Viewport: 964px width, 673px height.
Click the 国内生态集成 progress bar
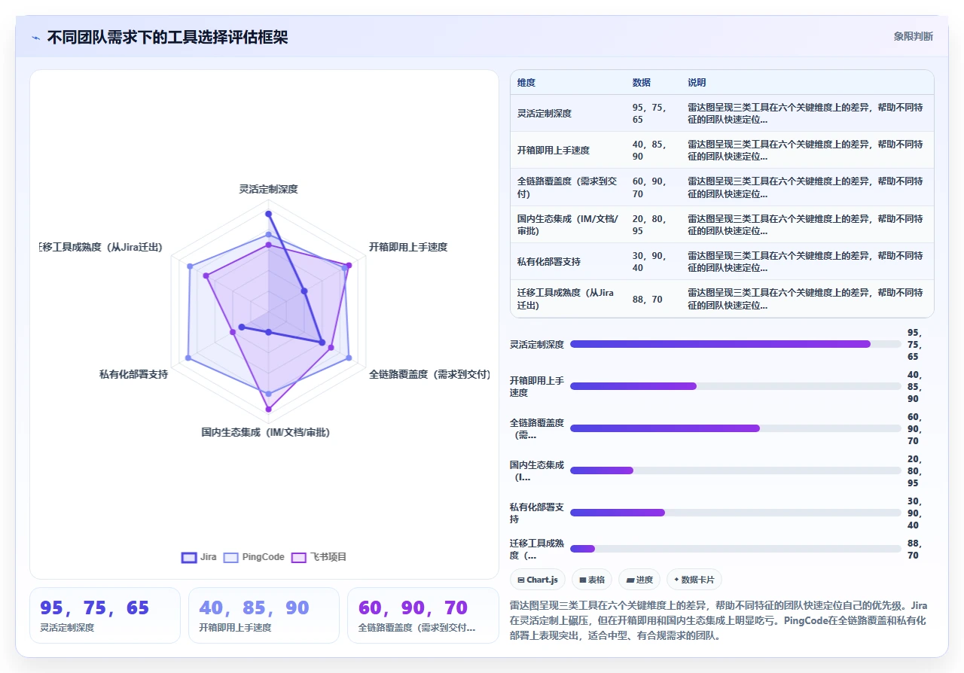(x=735, y=470)
